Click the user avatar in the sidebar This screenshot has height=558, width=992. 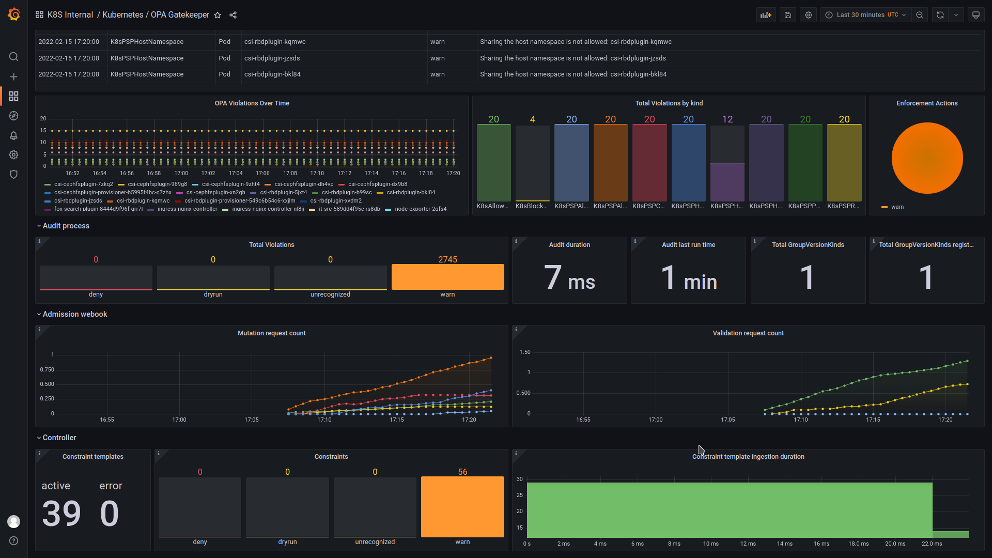coord(14,521)
